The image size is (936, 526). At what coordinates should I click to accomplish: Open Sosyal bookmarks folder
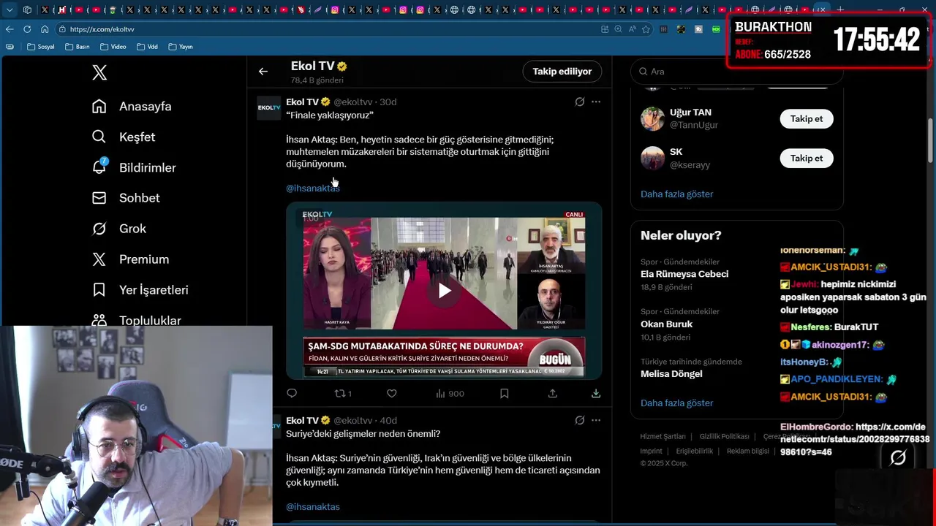41,47
